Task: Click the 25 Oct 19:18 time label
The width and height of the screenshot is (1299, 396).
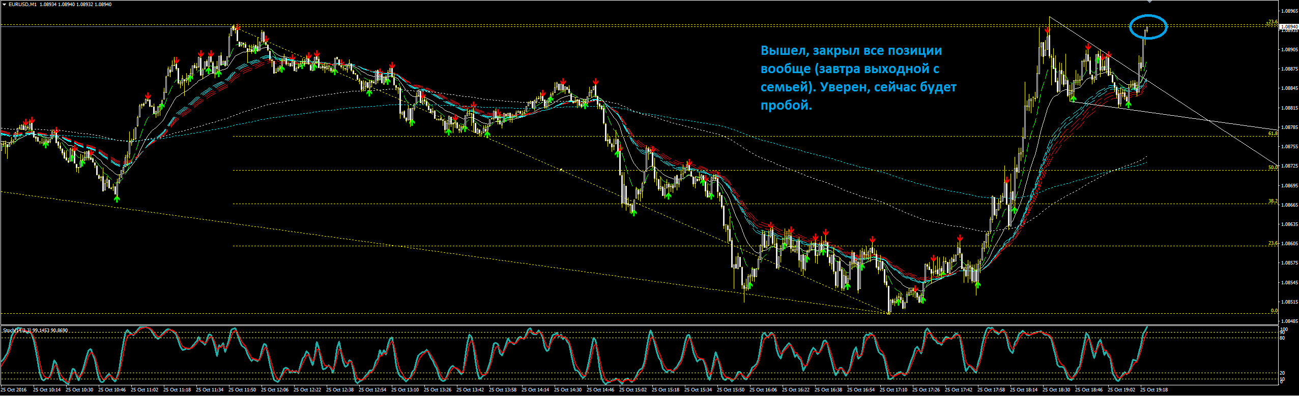Action: pyautogui.click(x=1154, y=390)
